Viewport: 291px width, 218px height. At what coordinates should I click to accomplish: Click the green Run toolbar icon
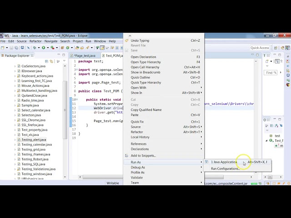(x=44, y=48)
